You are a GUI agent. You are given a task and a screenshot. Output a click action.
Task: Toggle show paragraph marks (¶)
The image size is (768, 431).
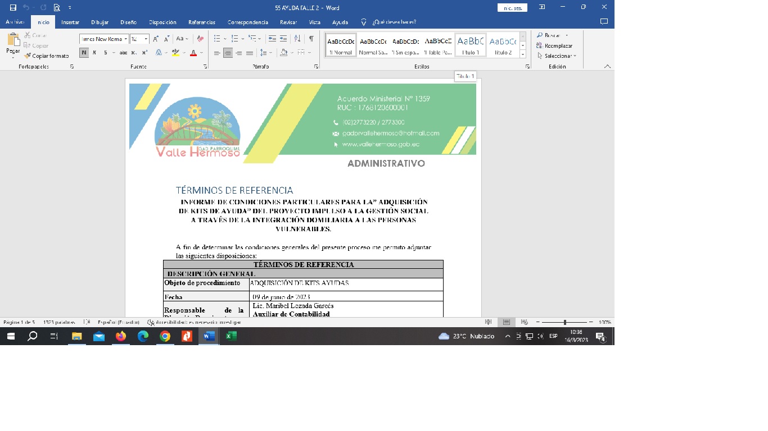tap(311, 39)
